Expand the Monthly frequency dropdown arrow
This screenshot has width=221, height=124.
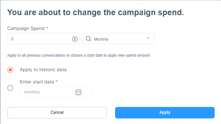pyautogui.click(x=148, y=38)
